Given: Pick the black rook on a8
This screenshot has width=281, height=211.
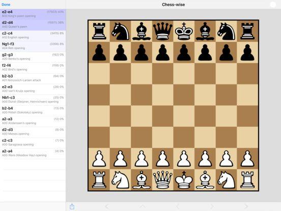Looking at the screenshot, I should coord(99,31).
